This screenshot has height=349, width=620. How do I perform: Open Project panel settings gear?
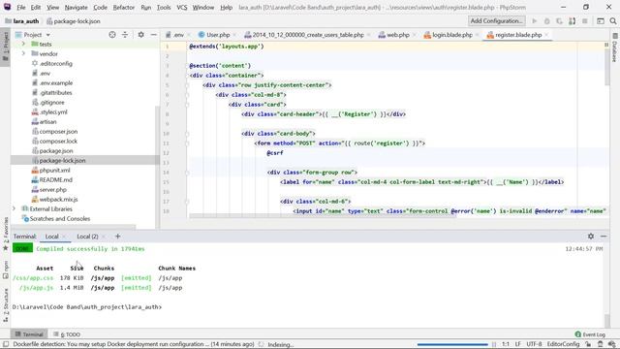click(x=140, y=35)
